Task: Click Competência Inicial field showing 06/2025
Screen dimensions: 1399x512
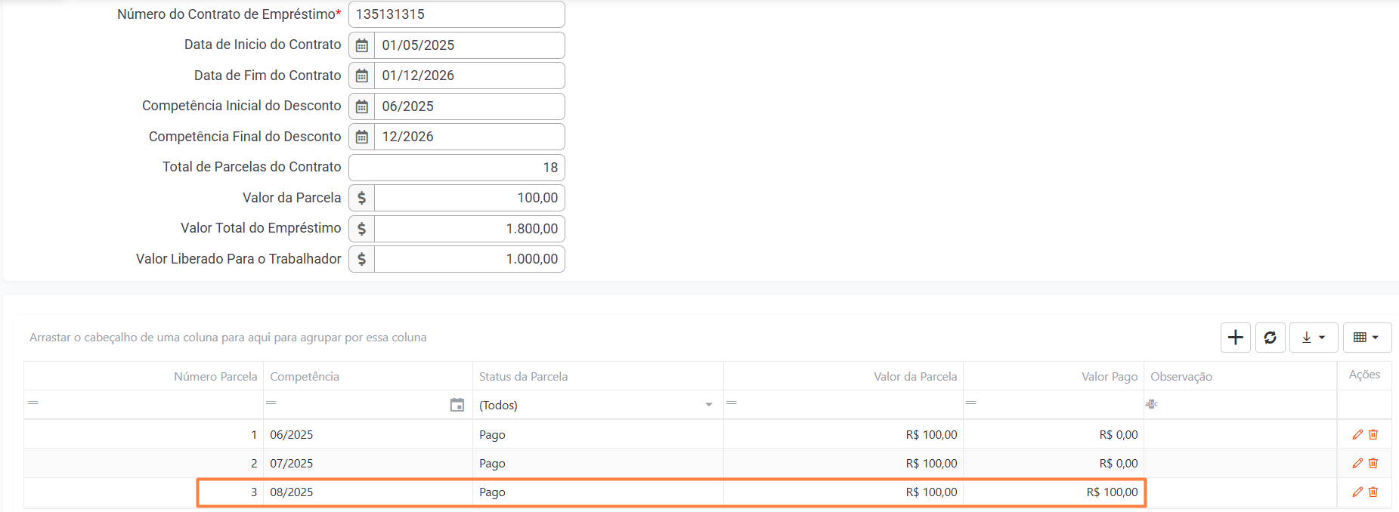Action: point(469,106)
